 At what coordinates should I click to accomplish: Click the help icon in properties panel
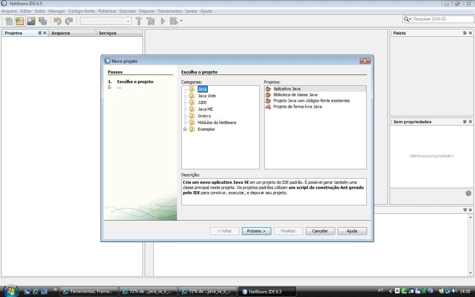pyautogui.click(x=468, y=193)
